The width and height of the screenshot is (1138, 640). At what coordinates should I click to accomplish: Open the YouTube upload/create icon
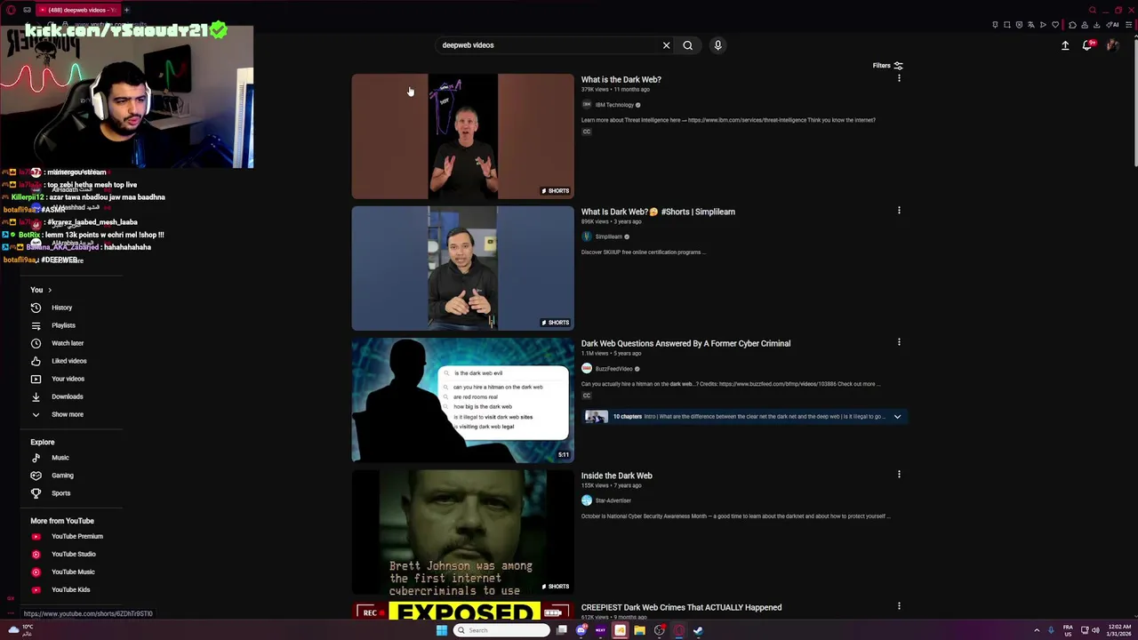coord(1065,45)
